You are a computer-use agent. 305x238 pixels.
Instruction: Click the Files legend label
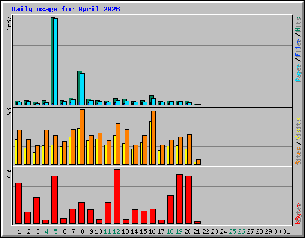(298, 48)
